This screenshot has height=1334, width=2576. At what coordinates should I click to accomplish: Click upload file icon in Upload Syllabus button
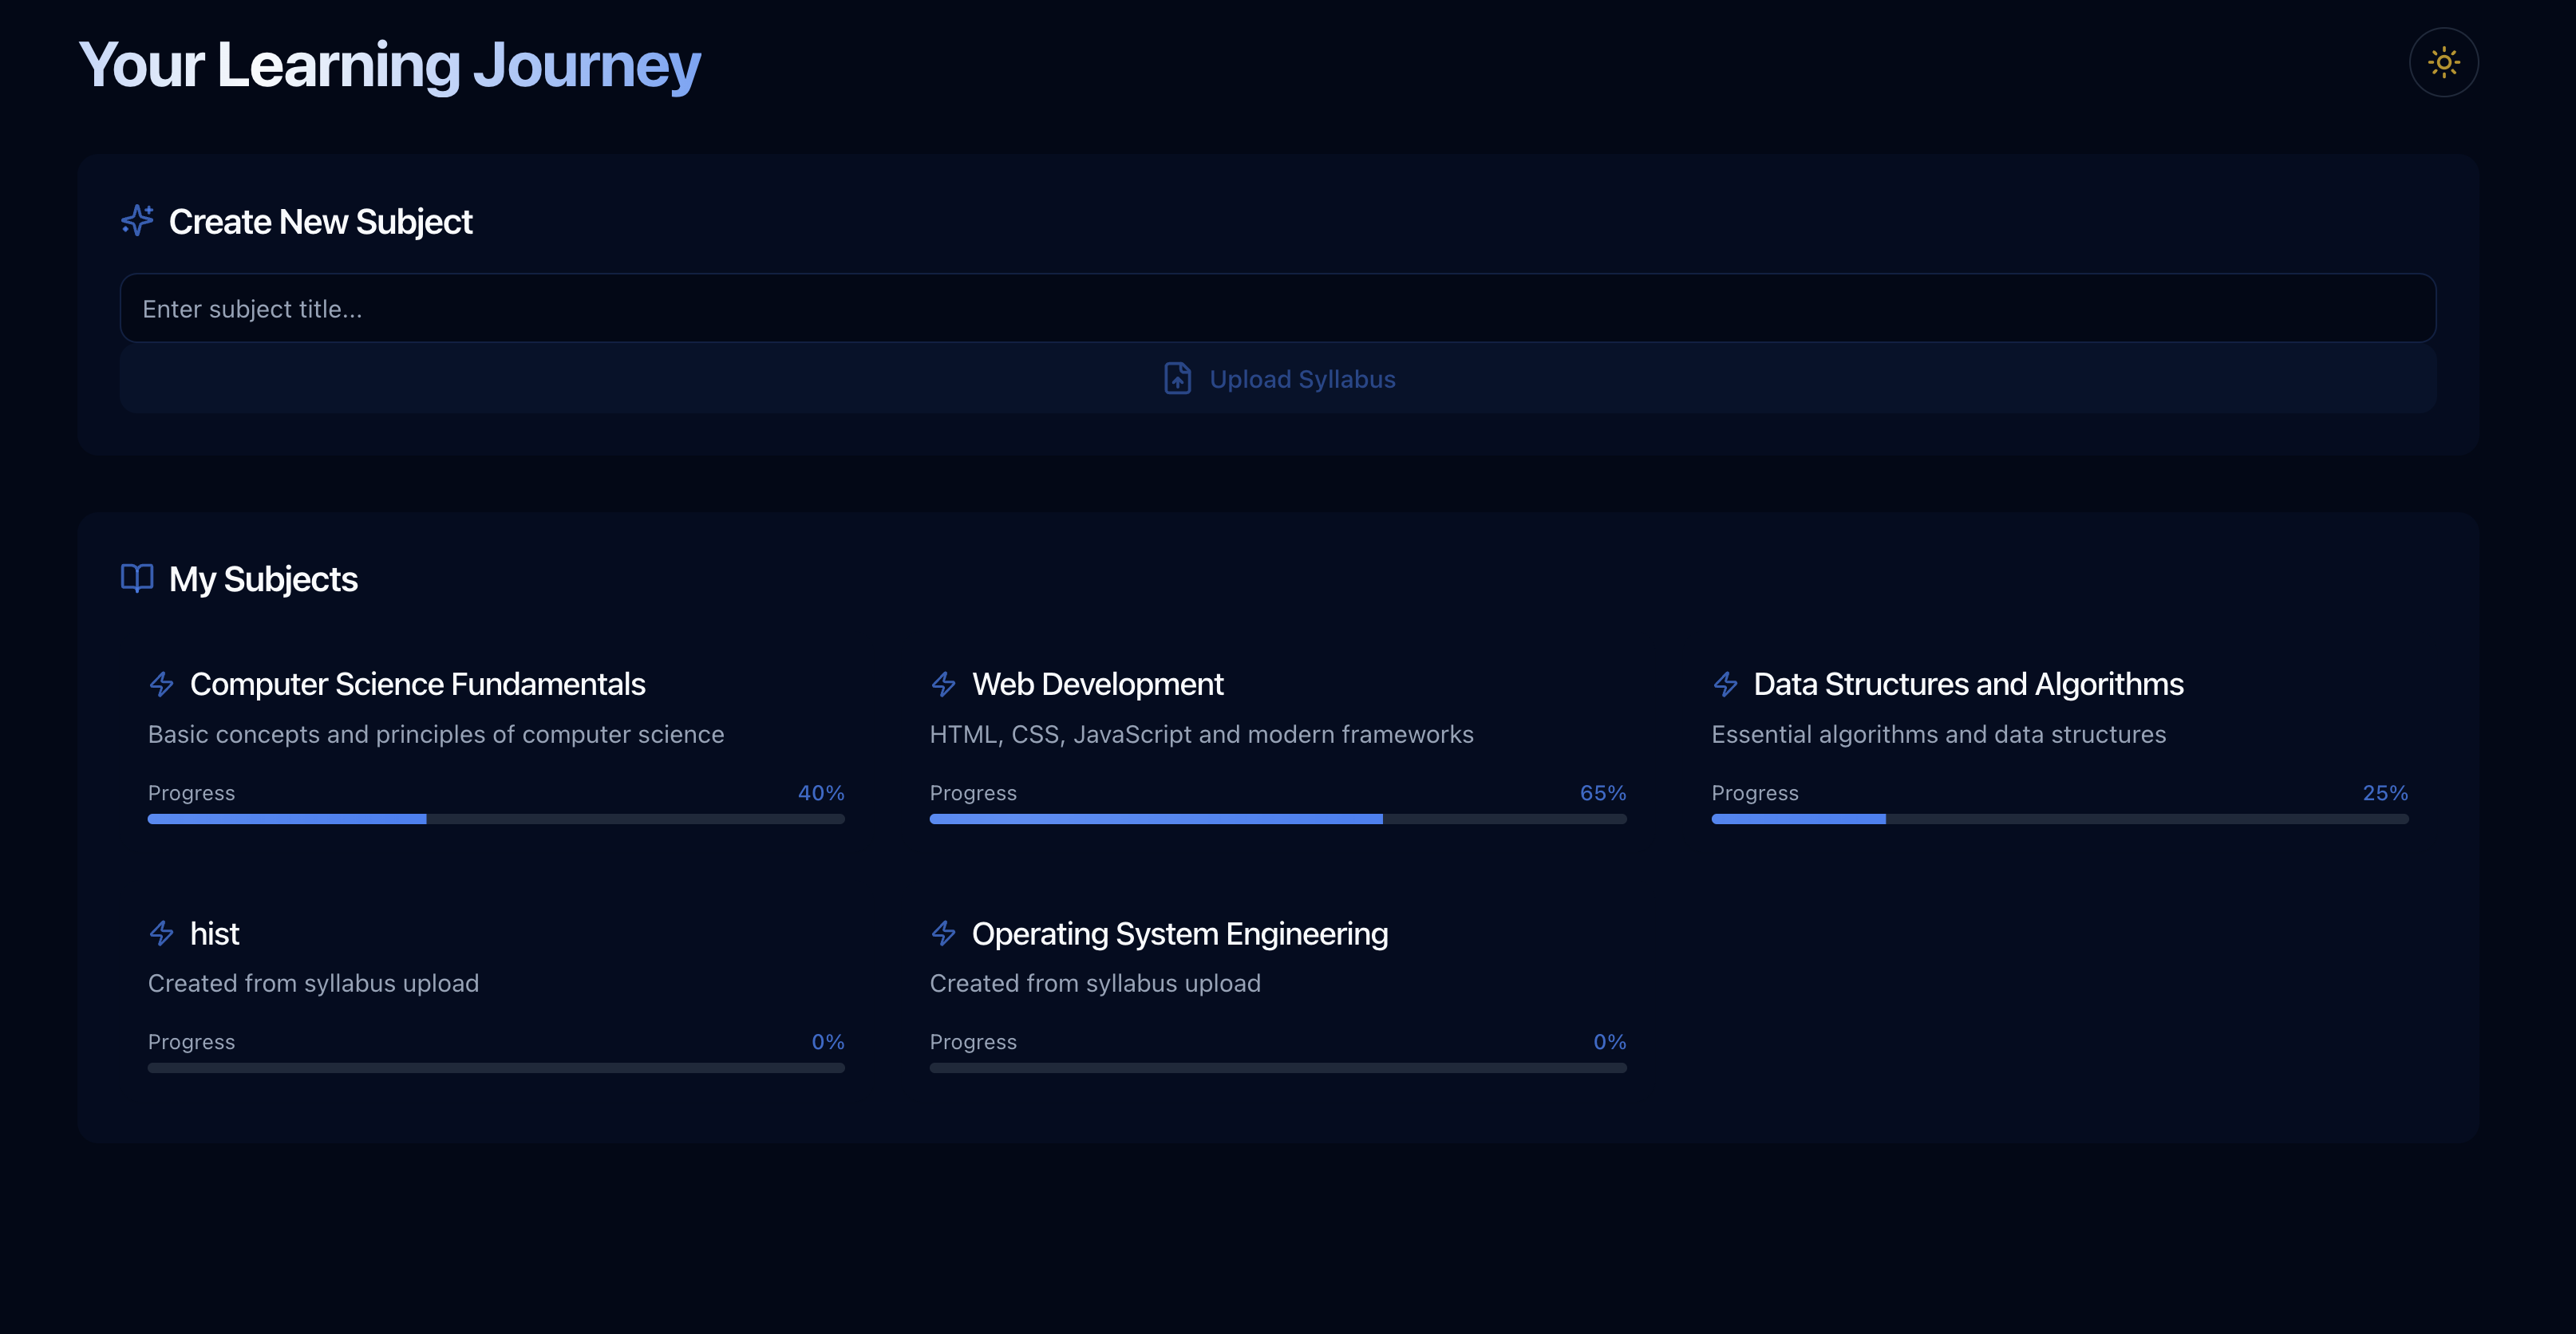point(1177,379)
